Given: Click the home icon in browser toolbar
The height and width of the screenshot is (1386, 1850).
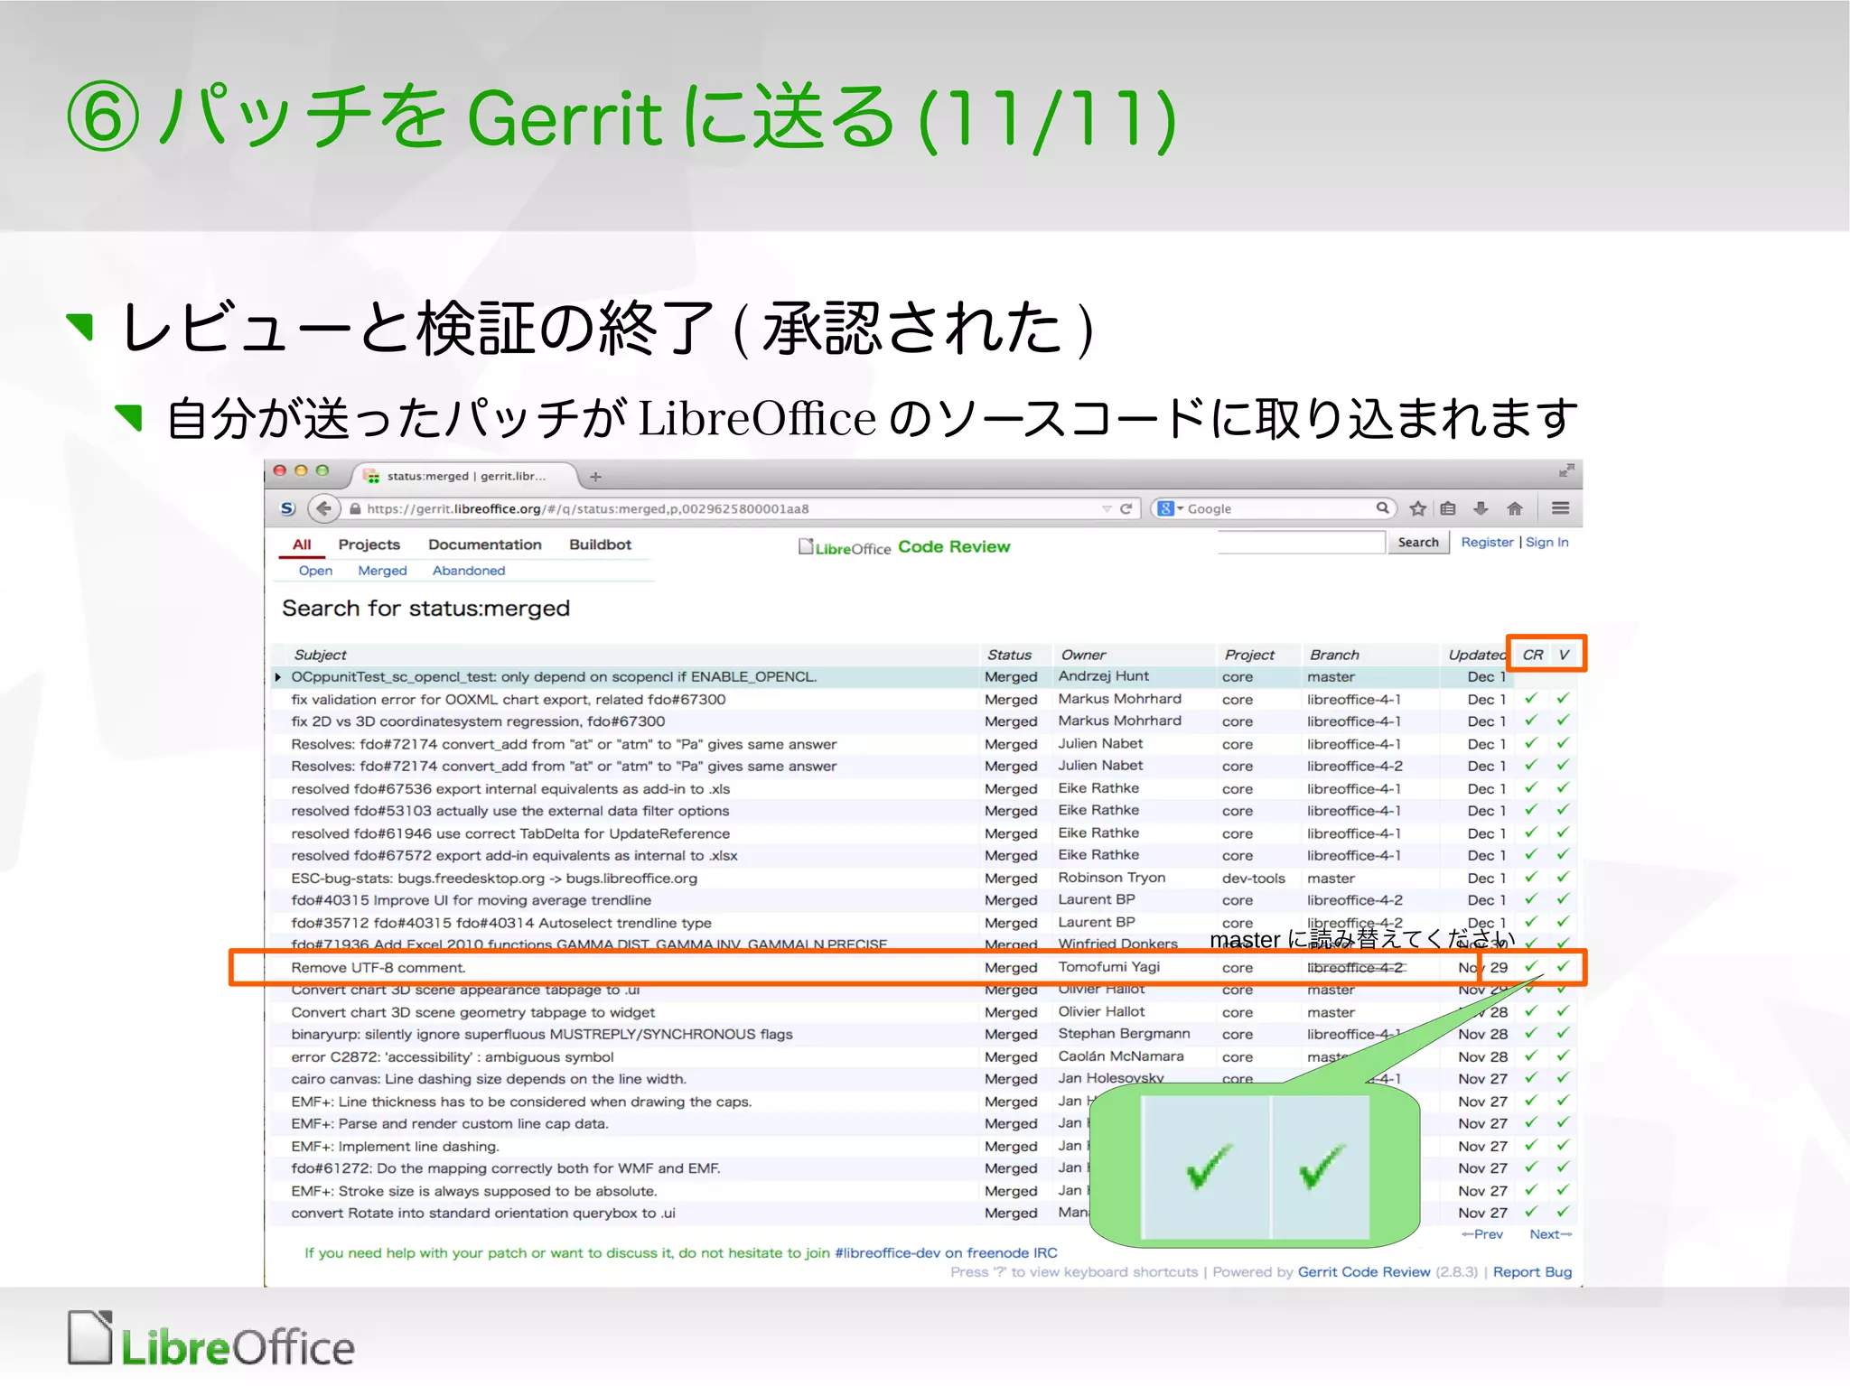Looking at the screenshot, I should (x=1515, y=508).
